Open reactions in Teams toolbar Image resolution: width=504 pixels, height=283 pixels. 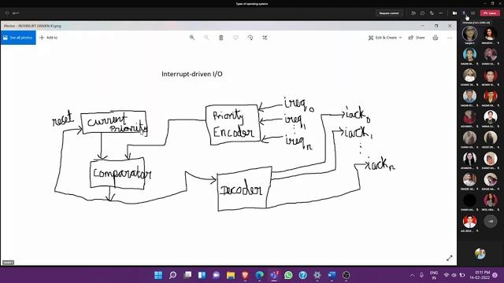[x=432, y=13]
